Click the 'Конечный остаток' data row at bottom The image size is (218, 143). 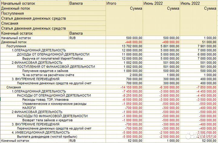tap(109, 141)
